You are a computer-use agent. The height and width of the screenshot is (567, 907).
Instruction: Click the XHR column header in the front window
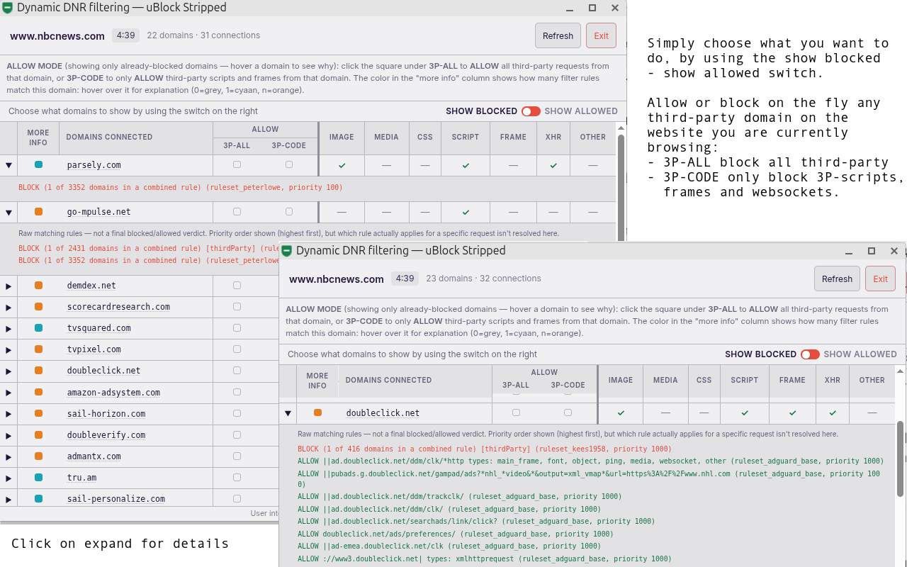[833, 381]
